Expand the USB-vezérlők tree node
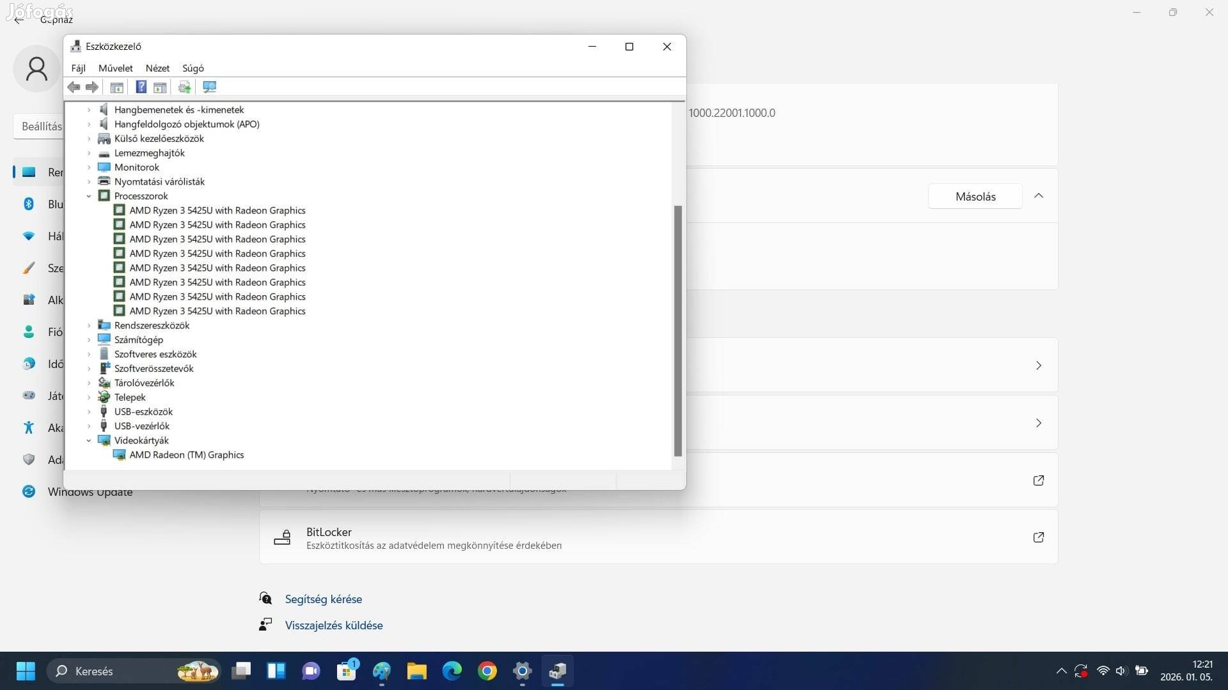Image resolution: width=1228 pixels, height=690 pixels. [x=89, y=426]
